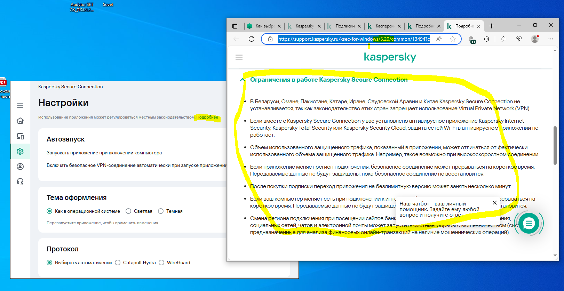Click the 'Автозапуск' heading
The width and height of the screenshot is (564, 291).
65,139
